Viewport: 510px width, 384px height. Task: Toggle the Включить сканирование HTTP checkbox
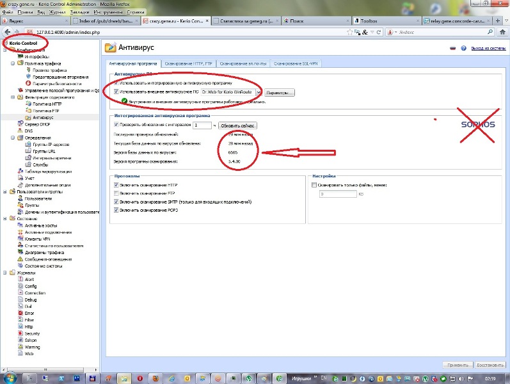[116, 184]
